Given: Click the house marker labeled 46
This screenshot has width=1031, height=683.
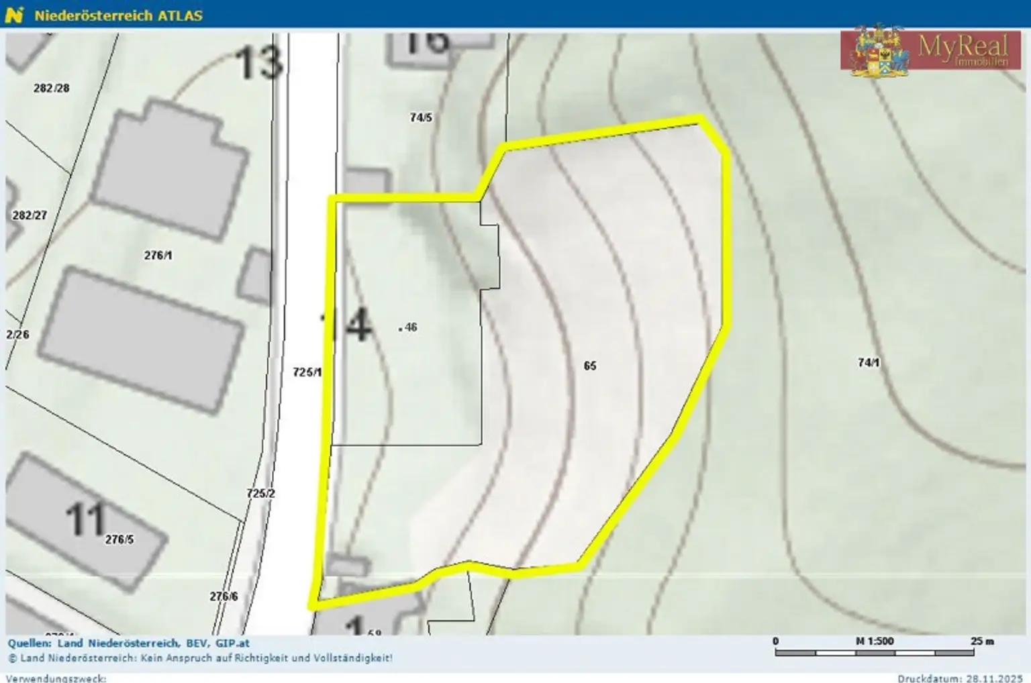Looking at the screenshot, I should pyautogui.click(x=405, y=326).
